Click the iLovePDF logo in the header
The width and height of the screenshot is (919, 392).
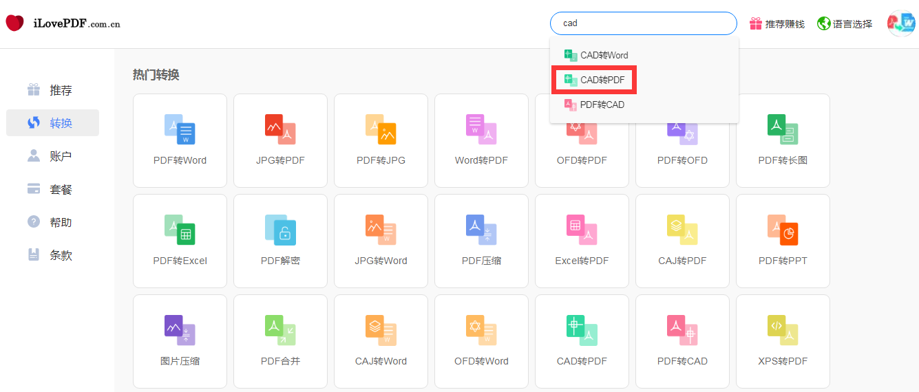(63, 23)
